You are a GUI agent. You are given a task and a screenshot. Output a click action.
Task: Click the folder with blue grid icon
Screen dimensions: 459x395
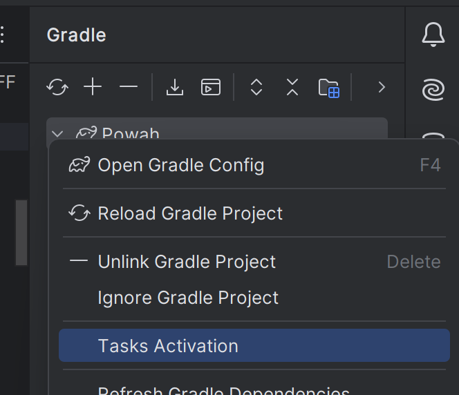328,88
